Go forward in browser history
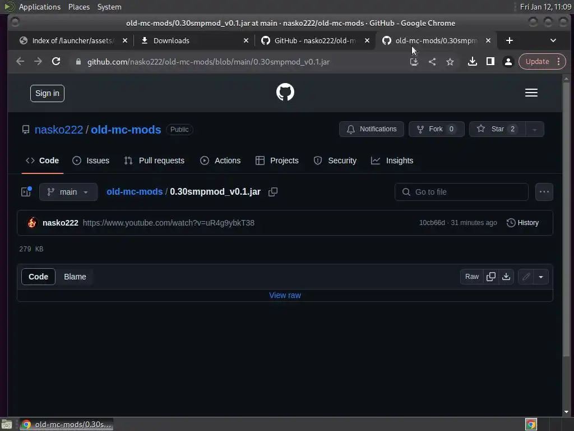Image resolution: width=574 pixels, height=431 pixels. click(x=38, y=62)
